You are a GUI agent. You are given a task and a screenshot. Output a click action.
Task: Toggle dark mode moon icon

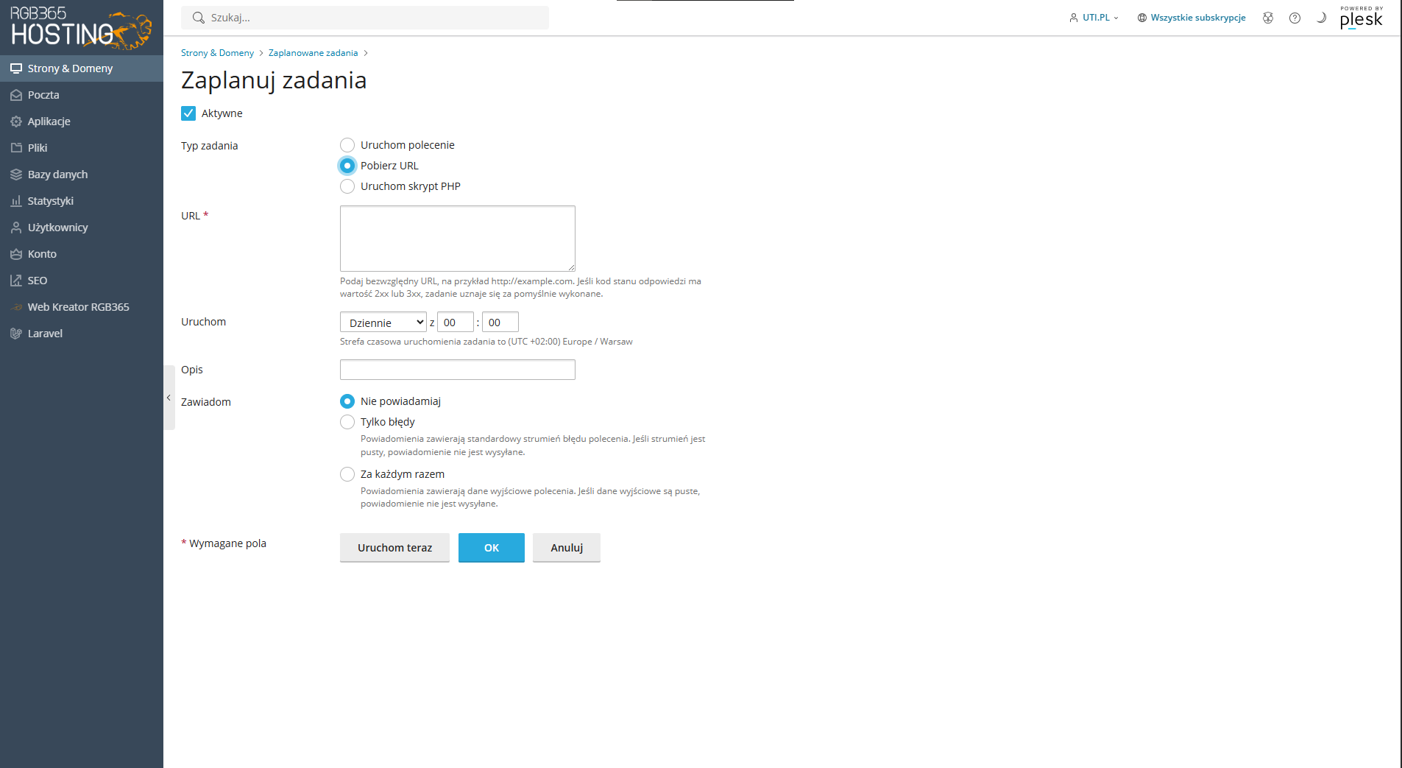coord(1321,18)
